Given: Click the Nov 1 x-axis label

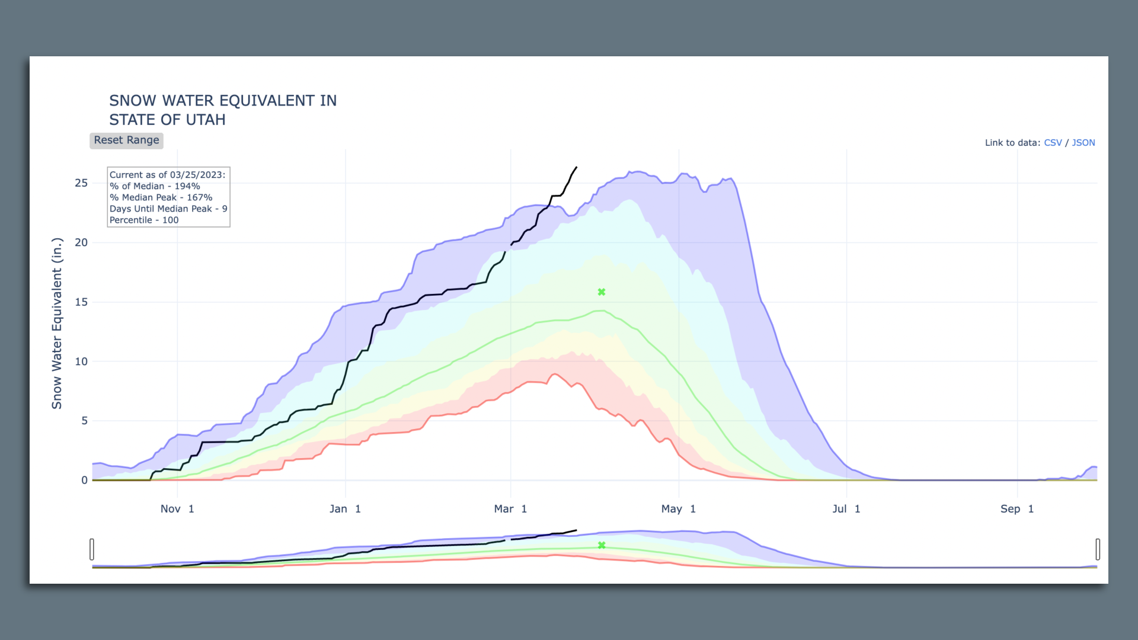Looking at the screenshot, I should (x=177, y=509).
